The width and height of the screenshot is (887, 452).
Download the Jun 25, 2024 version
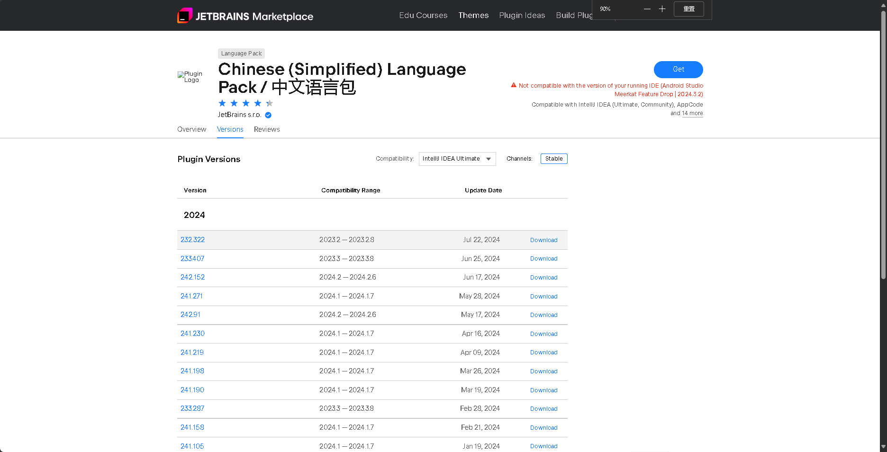(x=543, y=259)
